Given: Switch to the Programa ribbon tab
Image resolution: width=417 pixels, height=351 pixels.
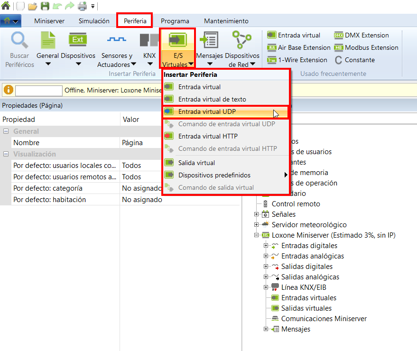Looking at the screenshot, I should click(175, 21).
